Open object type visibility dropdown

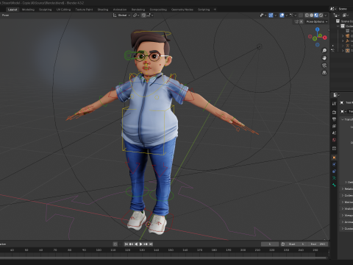[x=263, y=15]
